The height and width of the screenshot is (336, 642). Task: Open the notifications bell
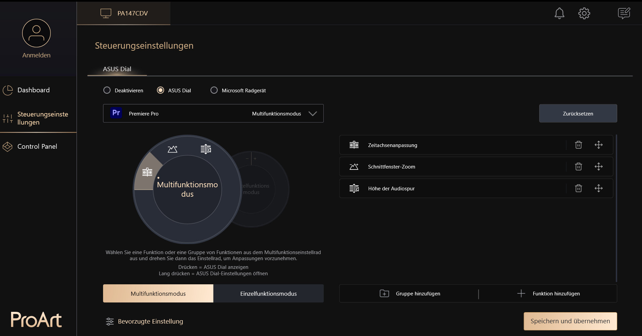(559, 13)
